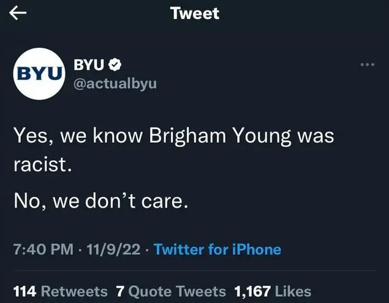Click the 'No, we don't care.' line
Screen dimensions: 389x303
(x=99, y=200)
